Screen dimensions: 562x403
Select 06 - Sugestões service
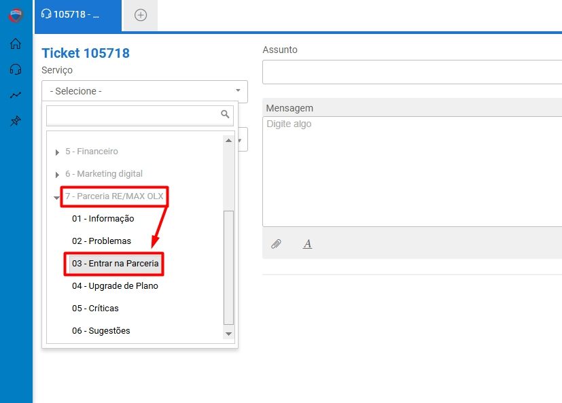tap(101, 330)
